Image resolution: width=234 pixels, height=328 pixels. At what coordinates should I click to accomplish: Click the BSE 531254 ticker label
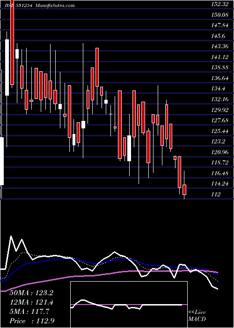pos(18,6)
